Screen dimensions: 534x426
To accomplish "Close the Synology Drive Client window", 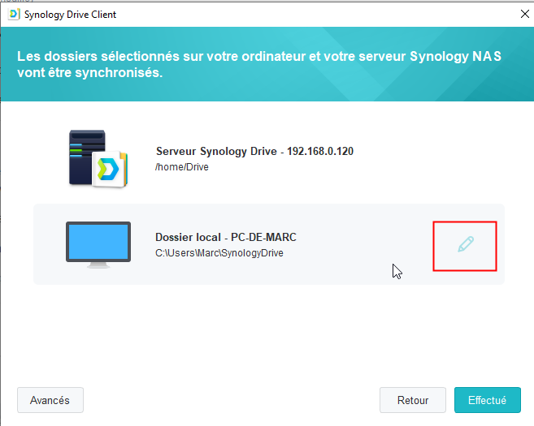I will point(525,14).
